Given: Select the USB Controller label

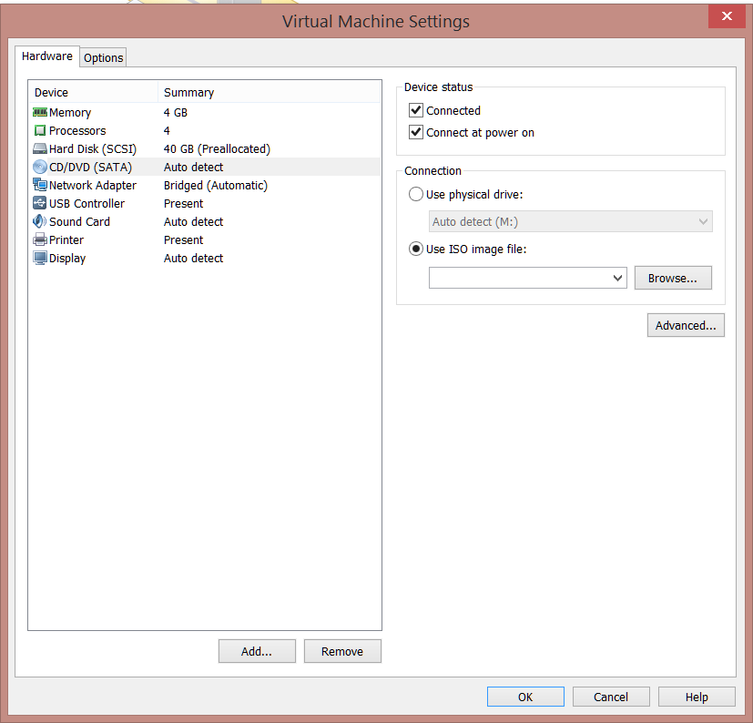Looking at the screenshot, I should (86, 204).
